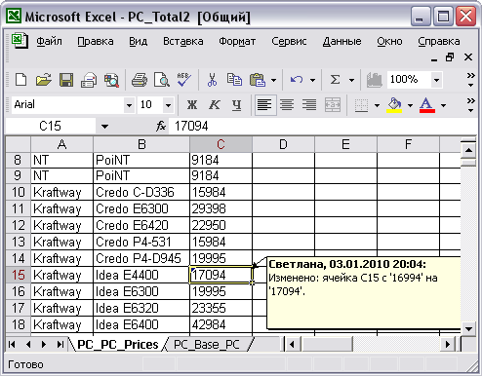Expand standard toolbar options chevron

point(470,80)
